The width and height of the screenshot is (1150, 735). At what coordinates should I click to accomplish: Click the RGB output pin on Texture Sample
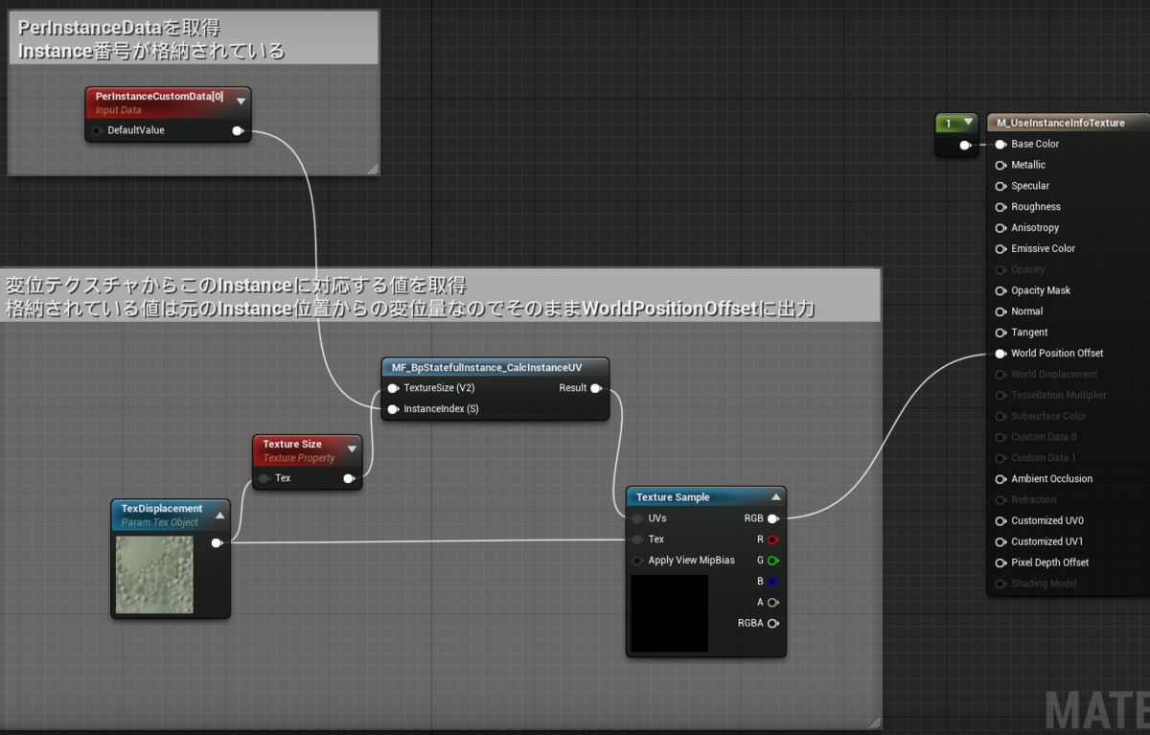(772, 518)
